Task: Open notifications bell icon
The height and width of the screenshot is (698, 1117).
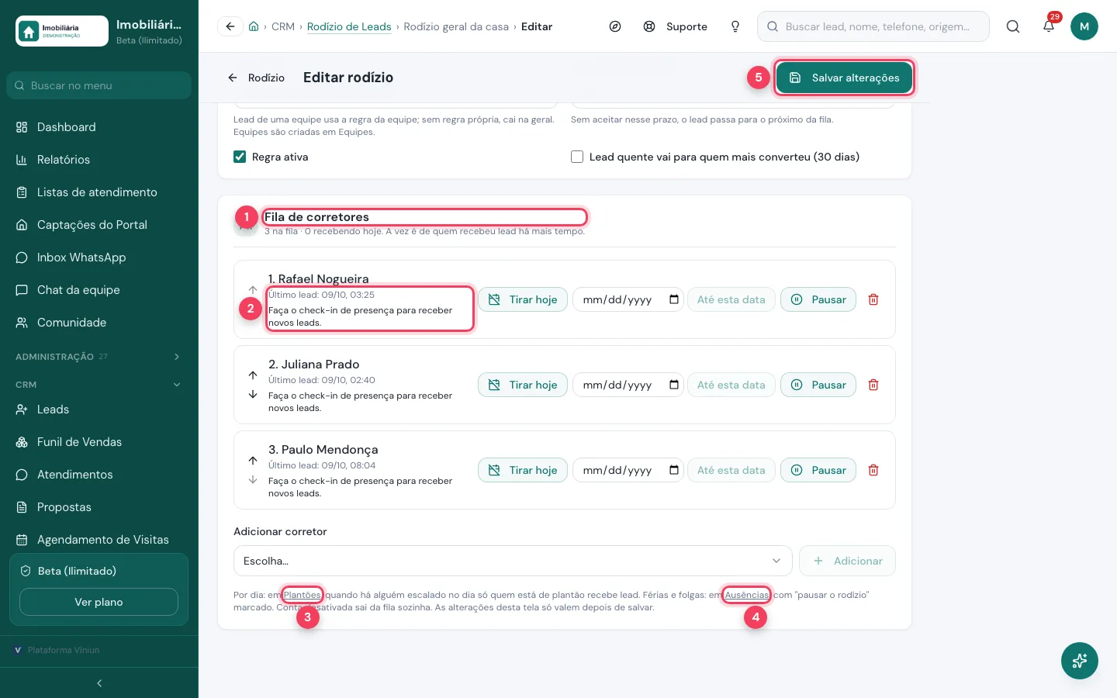Action: [x=1049, y=26]
